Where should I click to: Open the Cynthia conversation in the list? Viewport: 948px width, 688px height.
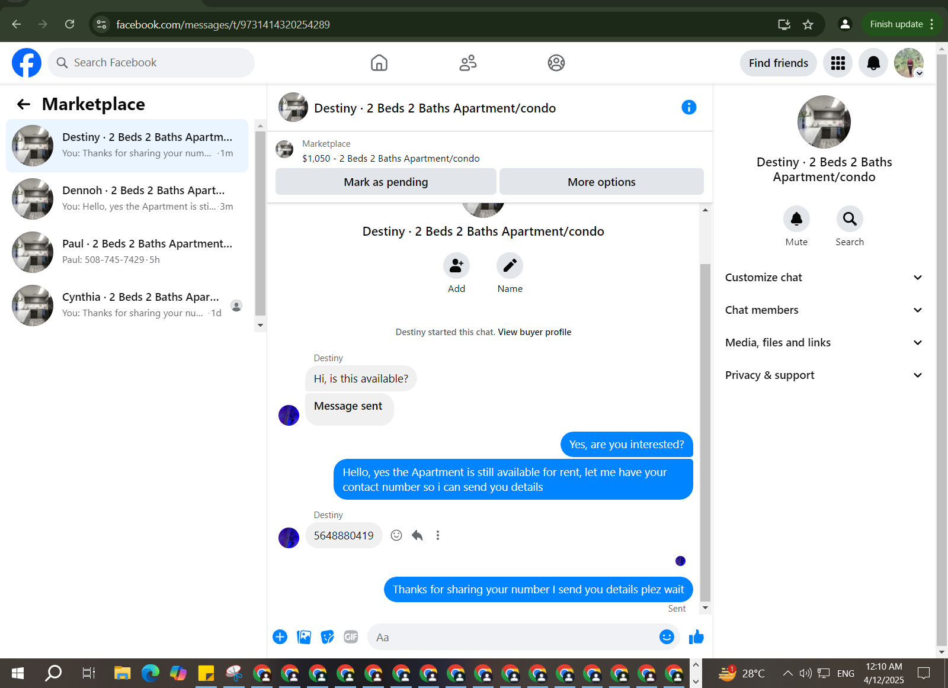(x=127, y=306)
